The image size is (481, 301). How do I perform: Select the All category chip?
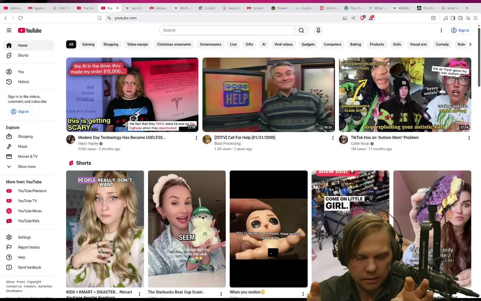coord(71,45)
